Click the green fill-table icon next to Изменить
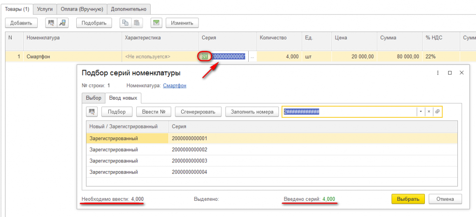Screen dimensions: 476x217 156,23
